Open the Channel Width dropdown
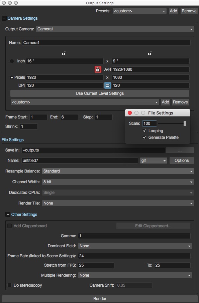Viewport: 199px width, 303px height. (118, 182)
